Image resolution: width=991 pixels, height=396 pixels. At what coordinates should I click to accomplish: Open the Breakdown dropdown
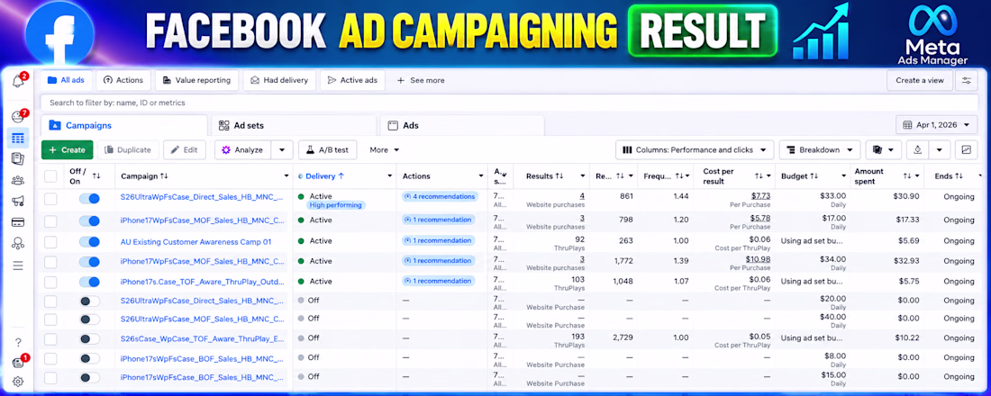point(820,149)
